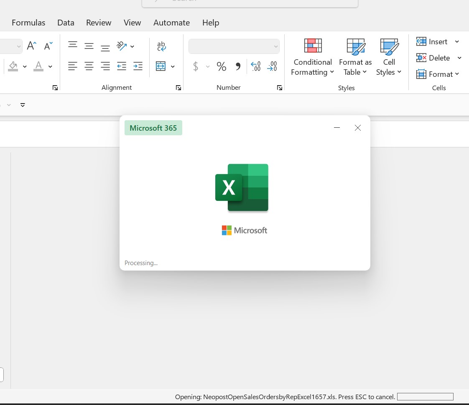Screen dimensions: 469x405
Task: Open the Formulas ribbon tab
Action: pyautogui.click(x=28, y=23)
